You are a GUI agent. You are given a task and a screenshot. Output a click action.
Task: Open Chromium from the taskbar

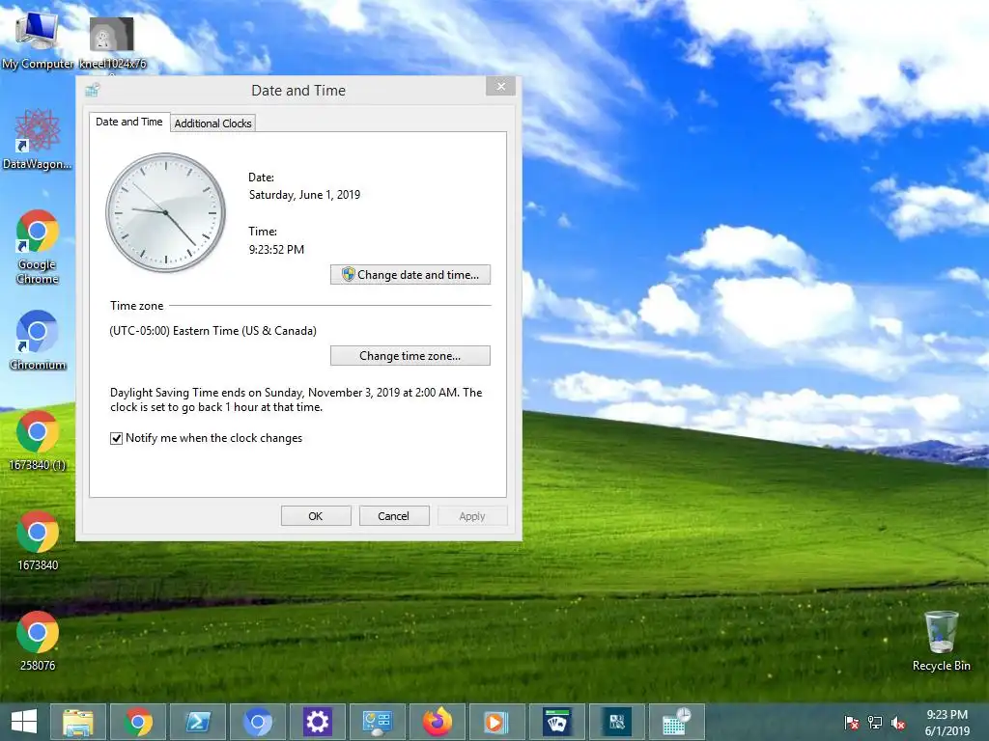pos(258,722)
